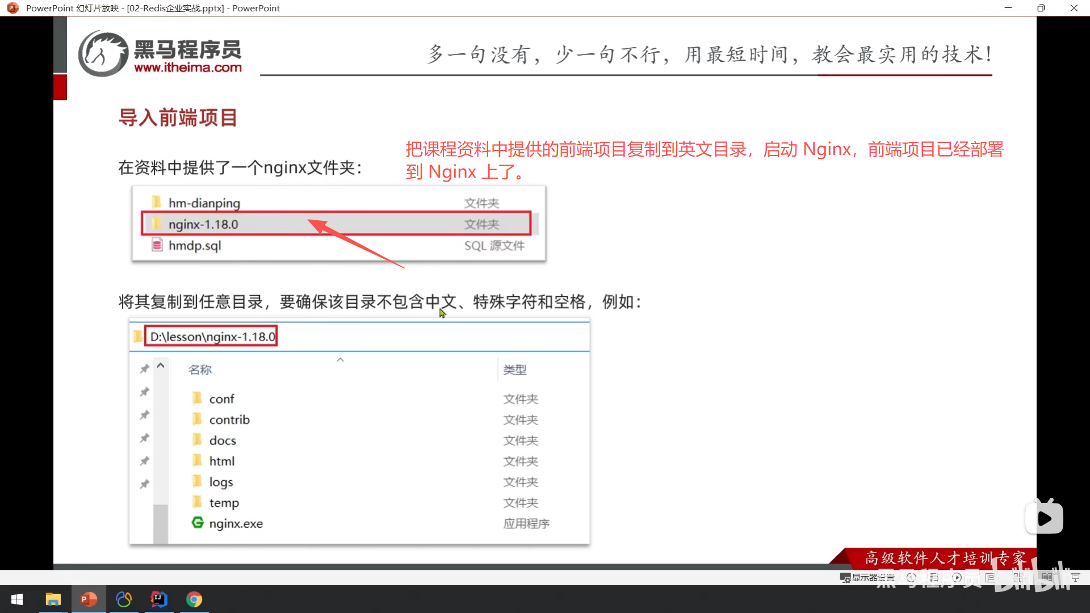1090x613 pixels.
Task: Open the blue swirl browser taskbar icon
Action: click(x=124, y=599)
